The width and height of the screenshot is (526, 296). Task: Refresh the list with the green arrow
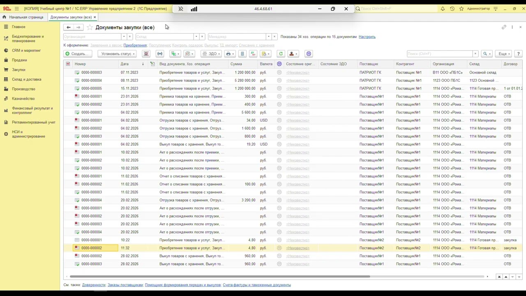pyautogui.click(x=281, y=54)
